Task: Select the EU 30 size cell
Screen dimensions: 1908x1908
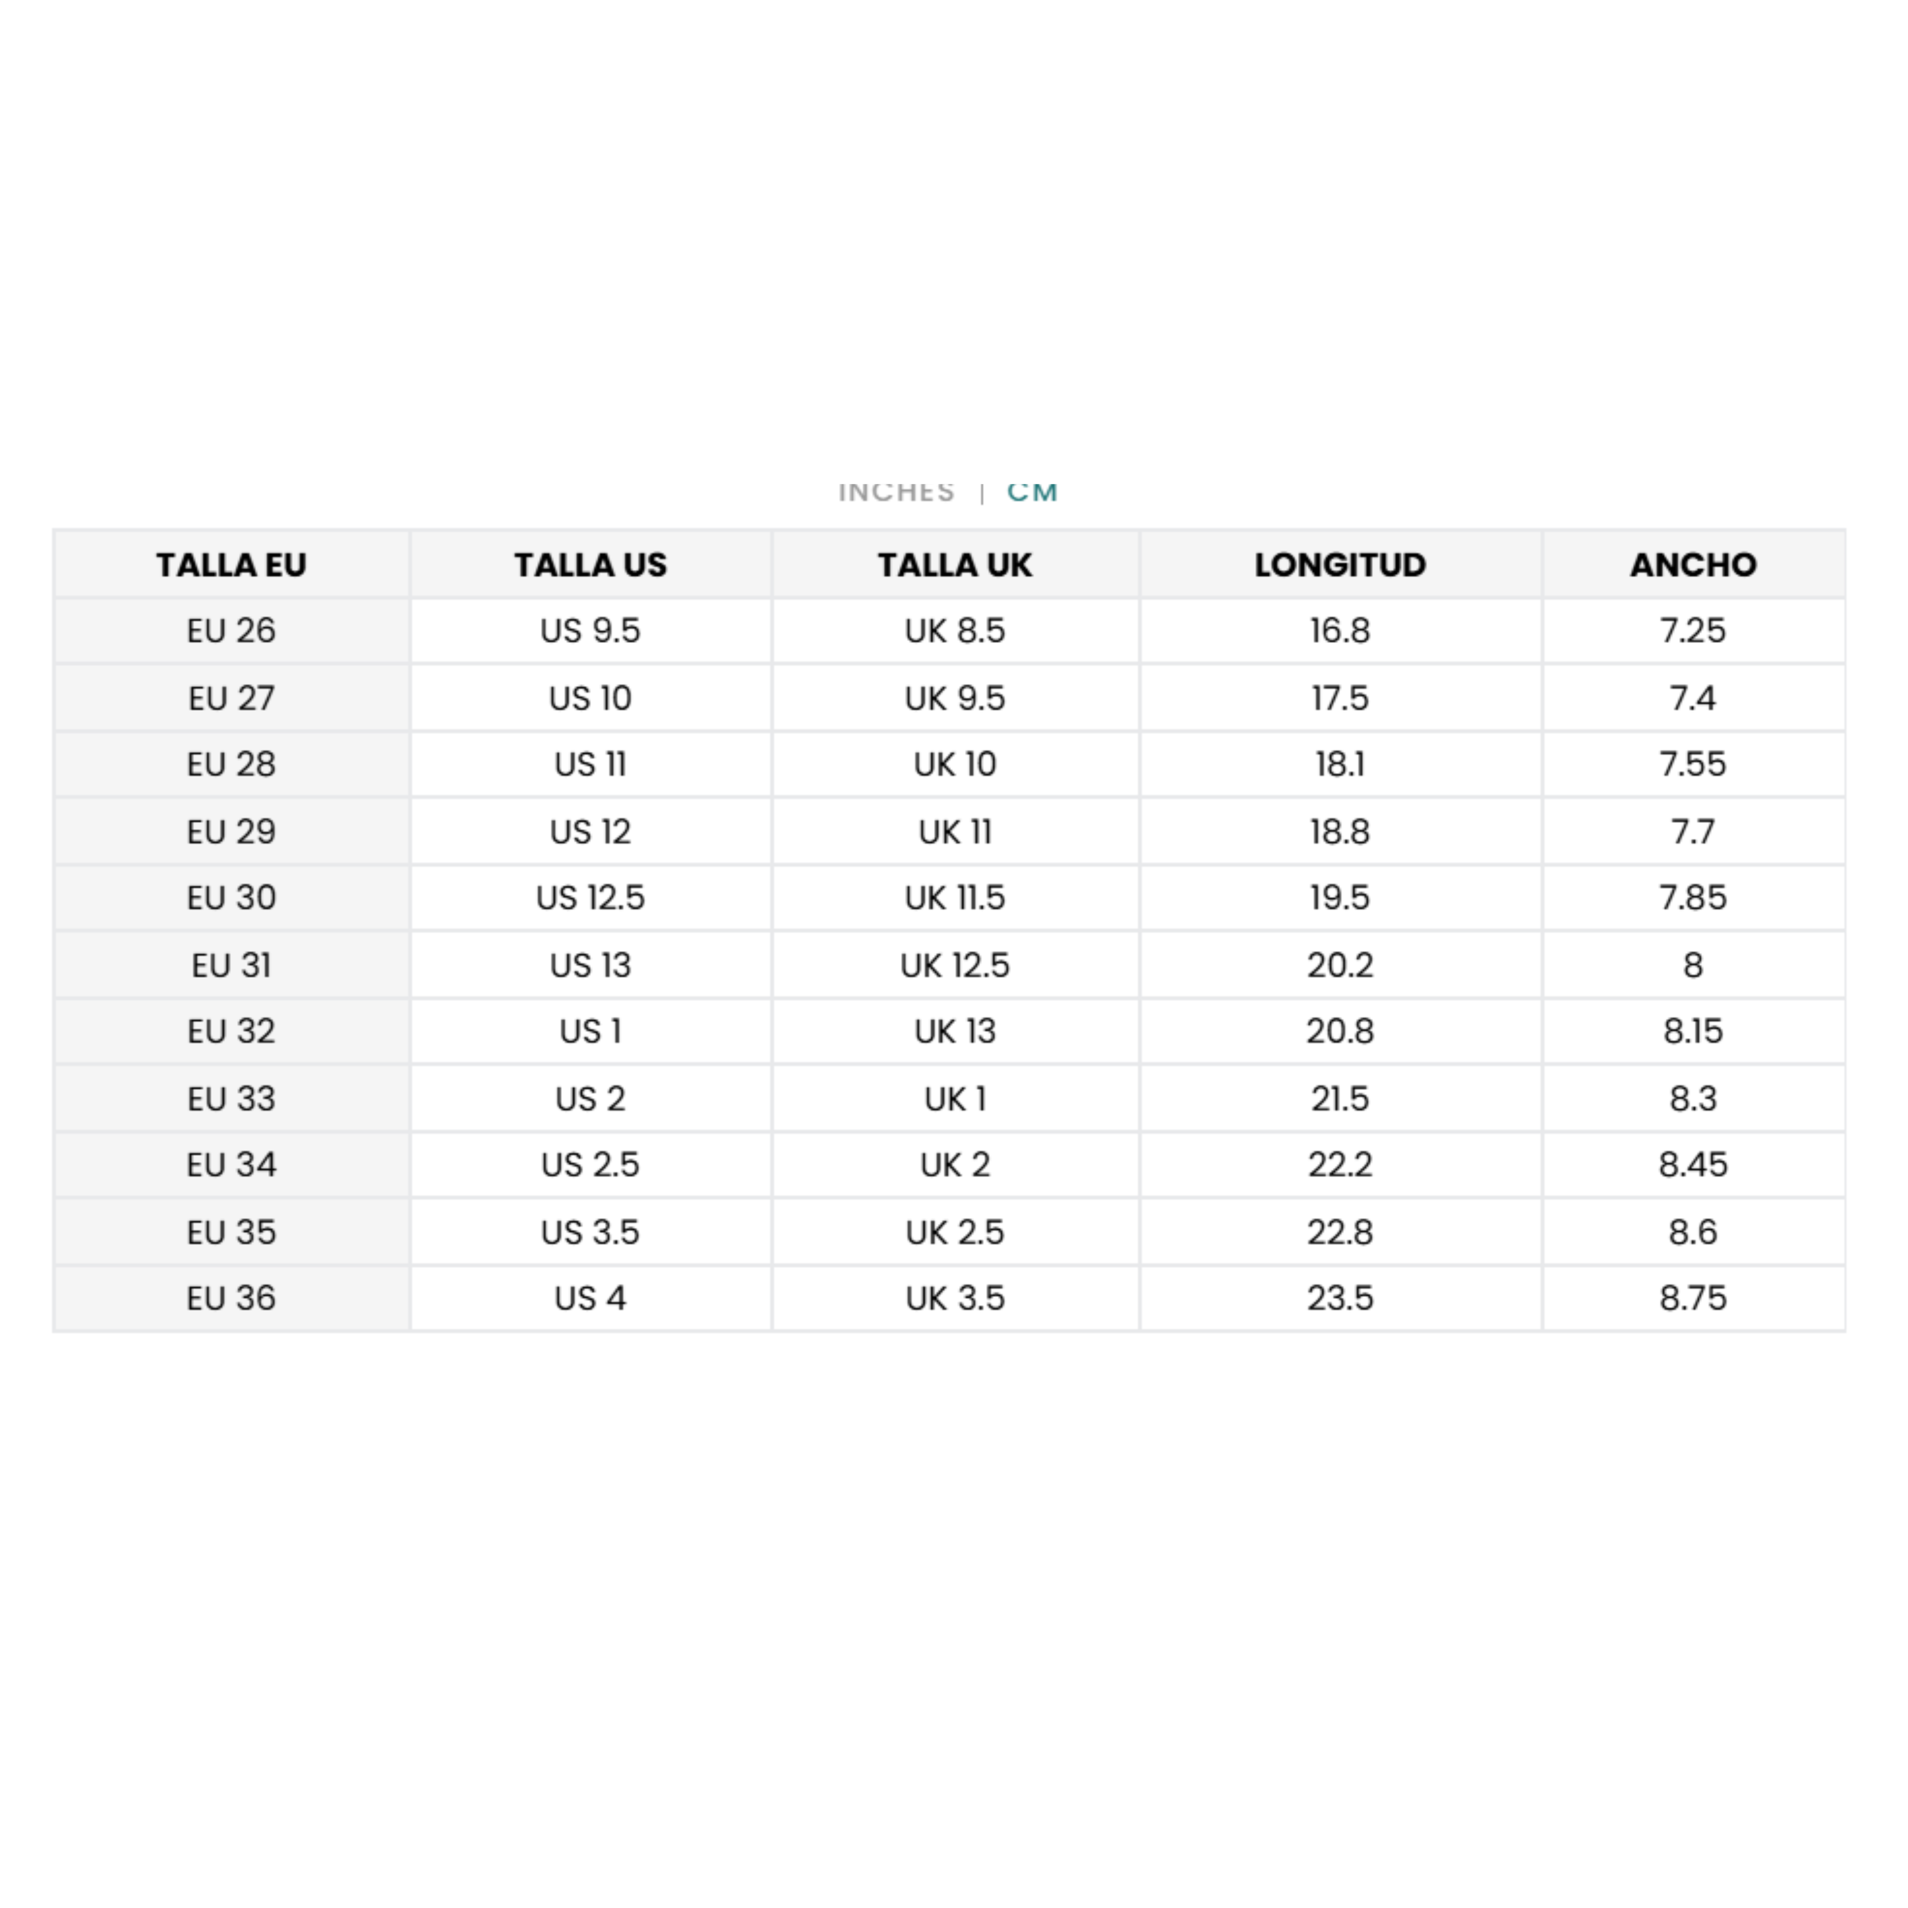Action: click(x=232, y=898)
